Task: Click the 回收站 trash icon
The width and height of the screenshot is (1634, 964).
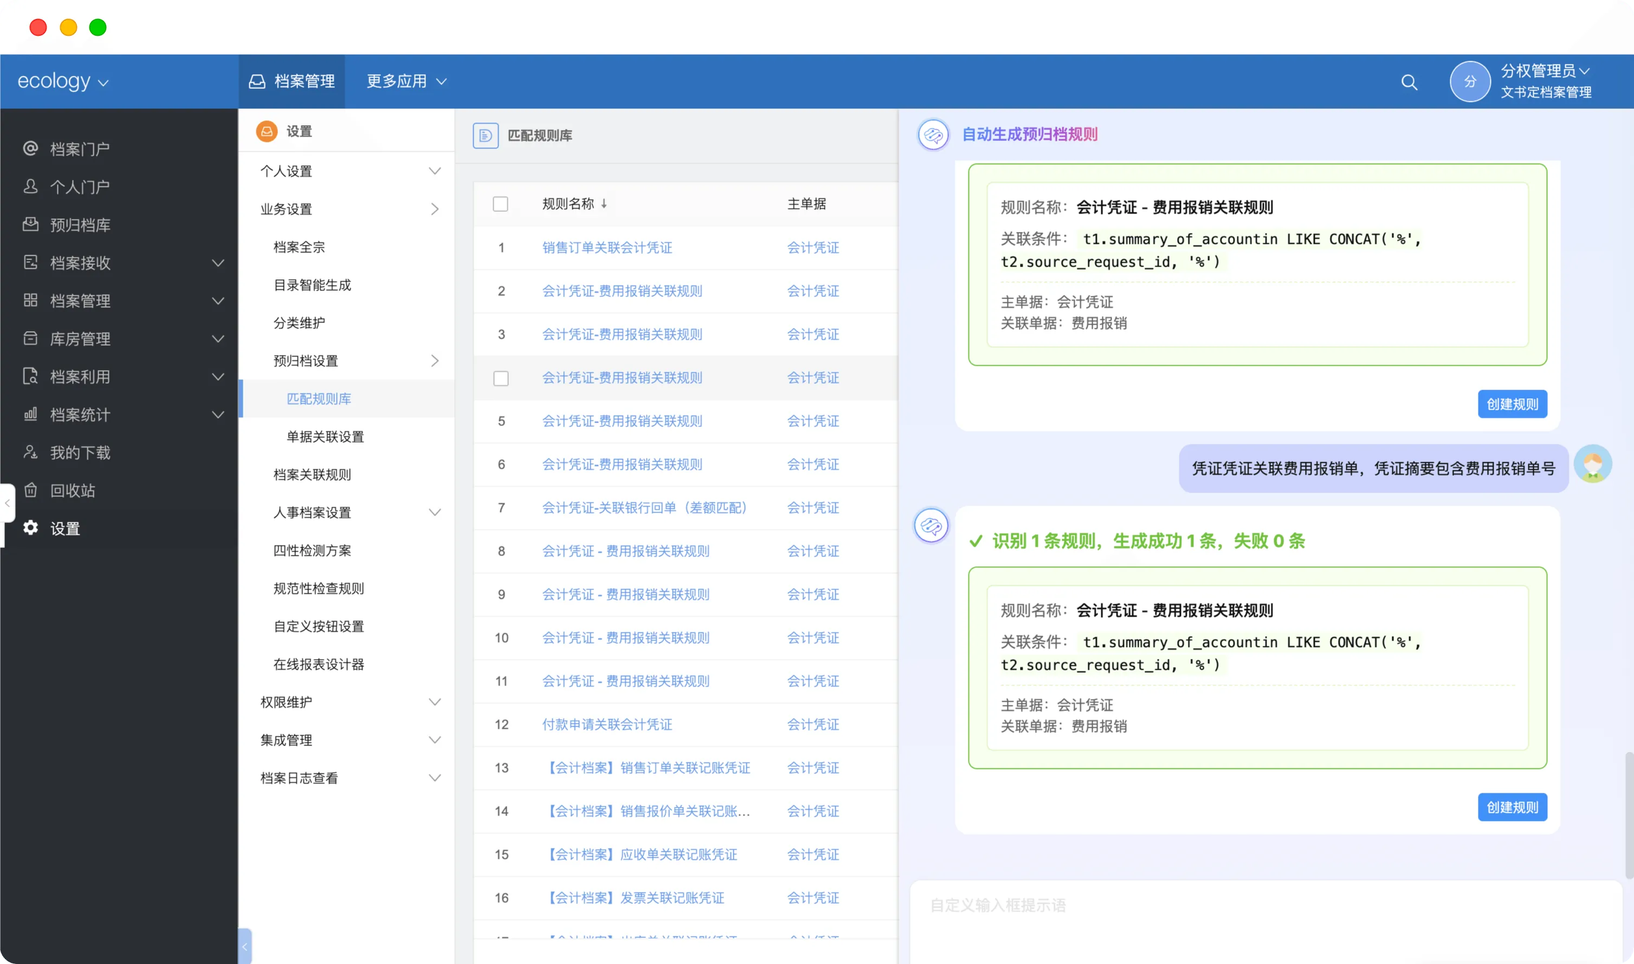Action: pos(30,490)
